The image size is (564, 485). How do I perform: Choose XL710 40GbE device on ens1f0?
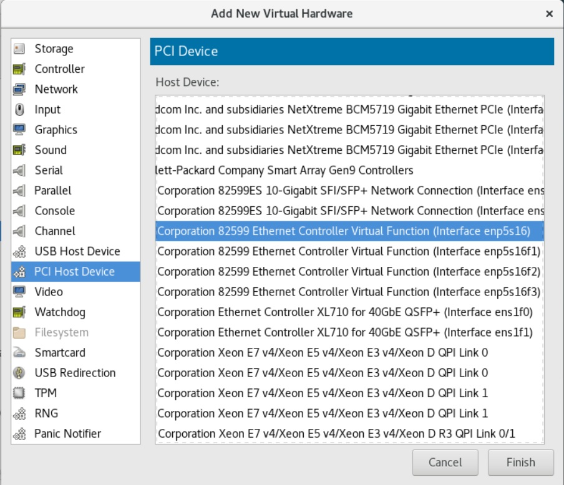coord(349,312)
